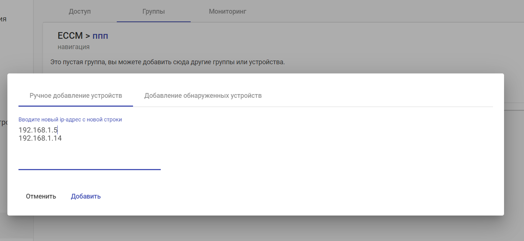Switch to the Доступ tab
Screen dimensions: 524x241
pos(79,11)
